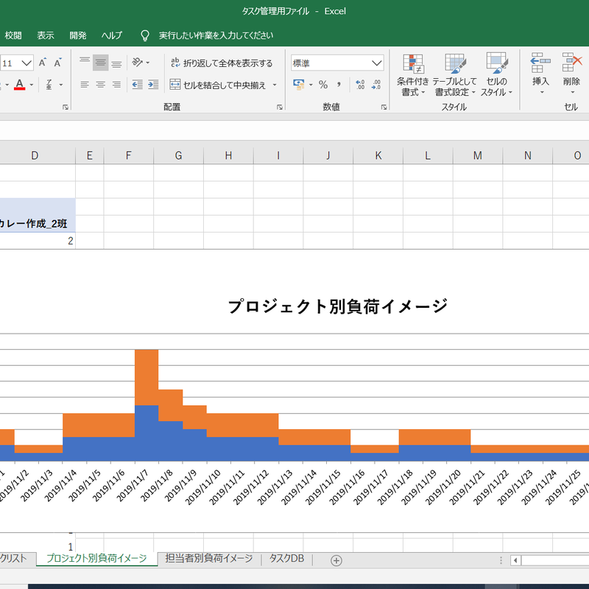
Task: Open Conditional Formatting (条件付き書式)
Action: click(x=412, y=76)
